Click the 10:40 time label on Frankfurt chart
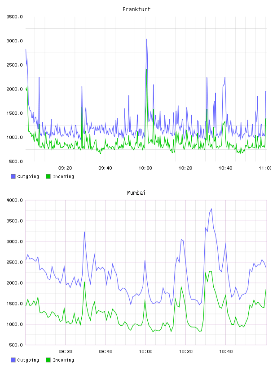 225,168
